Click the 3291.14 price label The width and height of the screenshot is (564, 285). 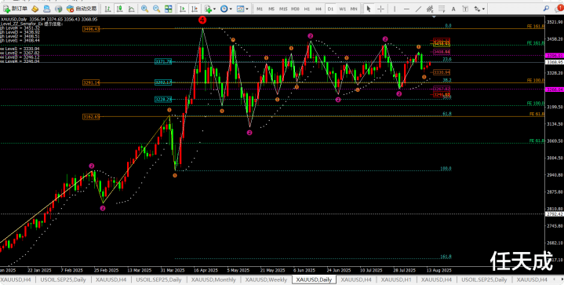(x=91, y=82)
